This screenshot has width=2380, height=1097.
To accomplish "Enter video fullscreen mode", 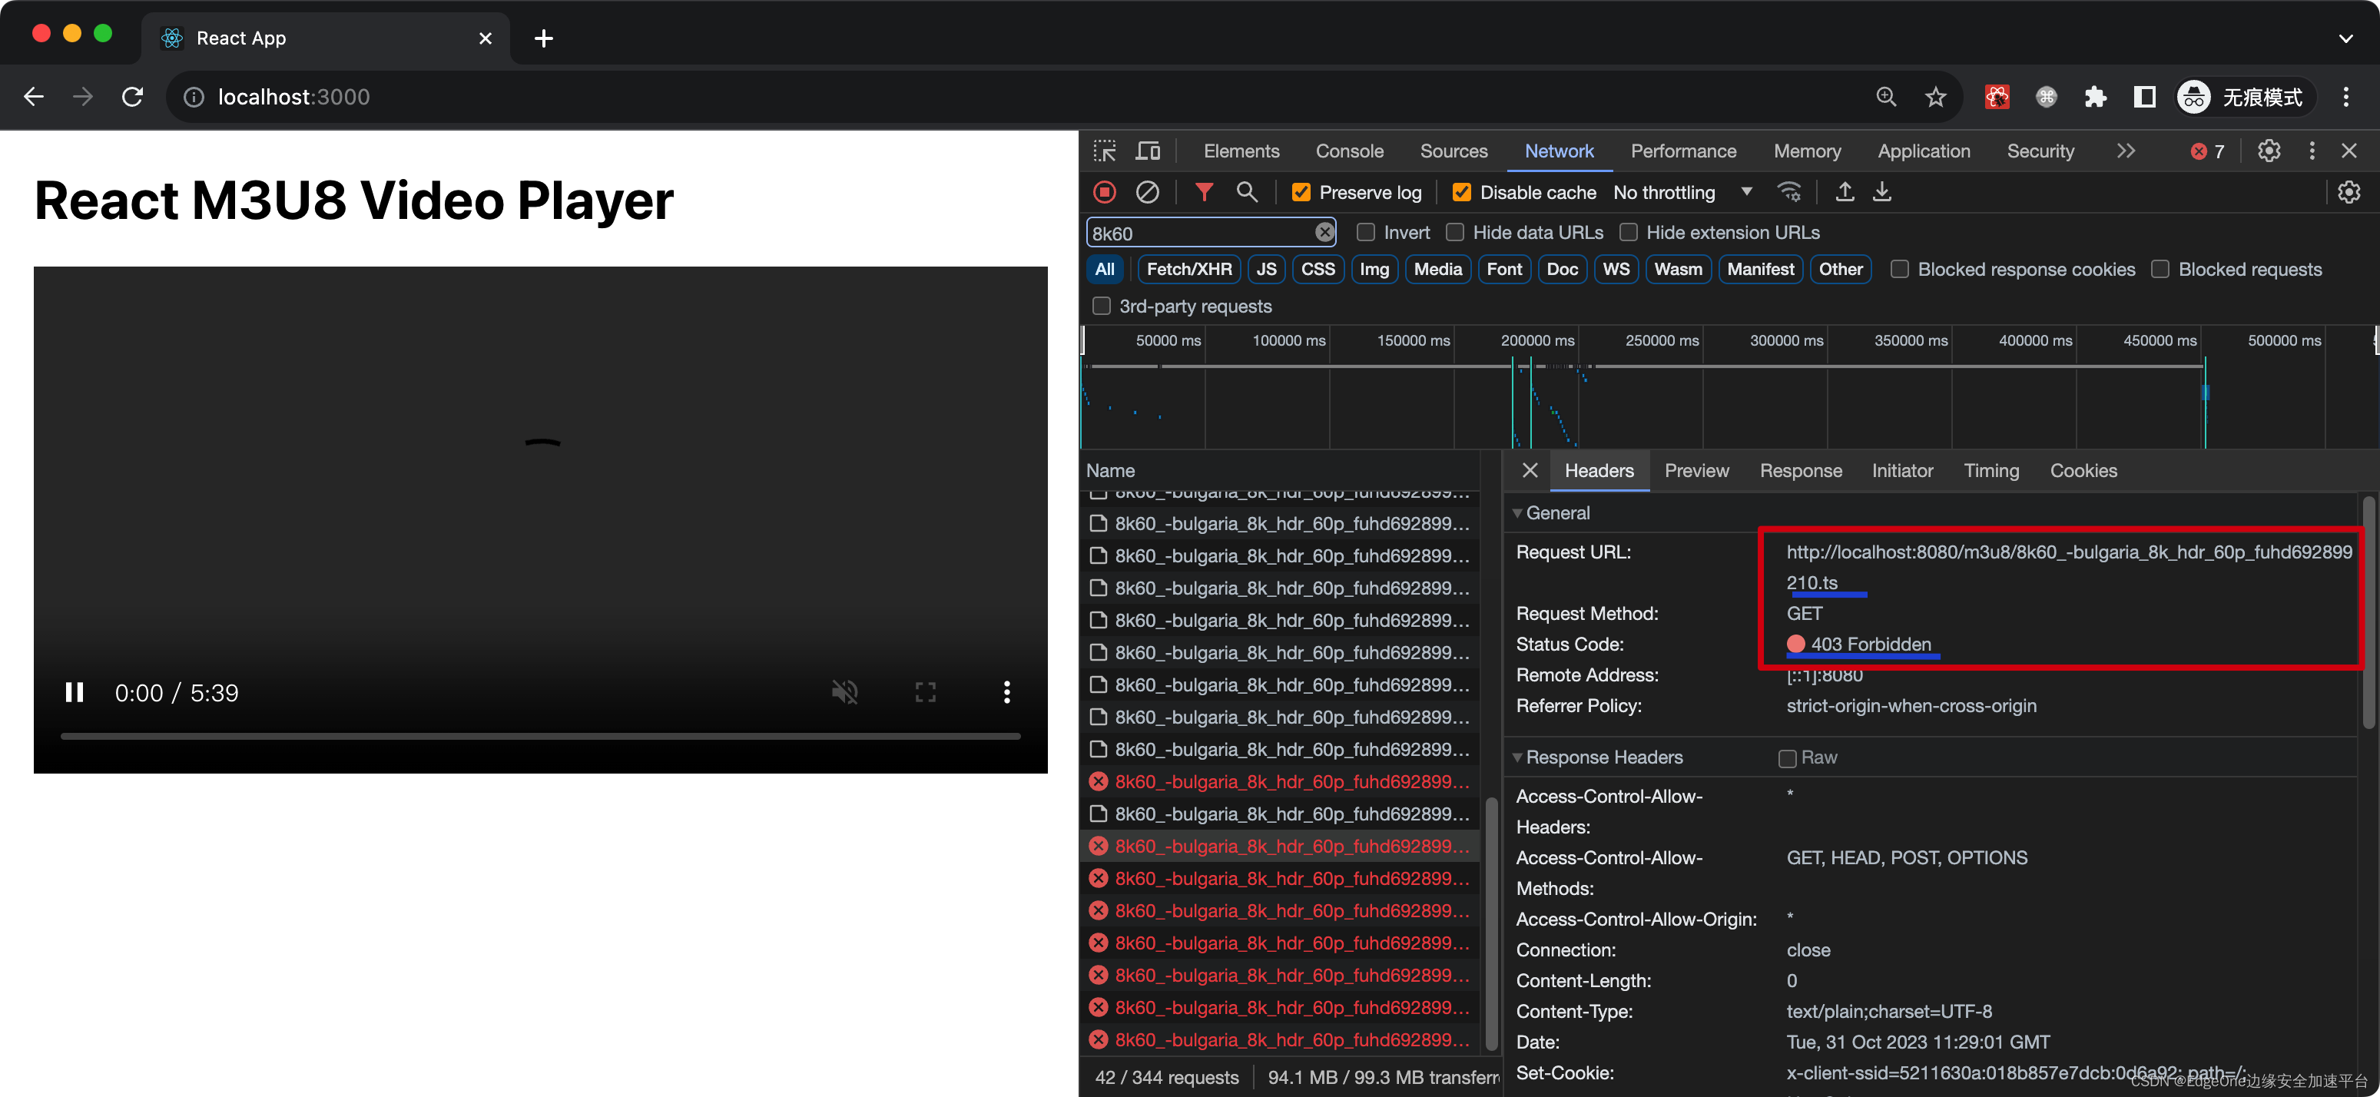I will (x=926, y=692).
